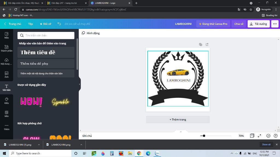Open Windows Start menu
This screenshot has width=280, height=157.
pos(4,153)
